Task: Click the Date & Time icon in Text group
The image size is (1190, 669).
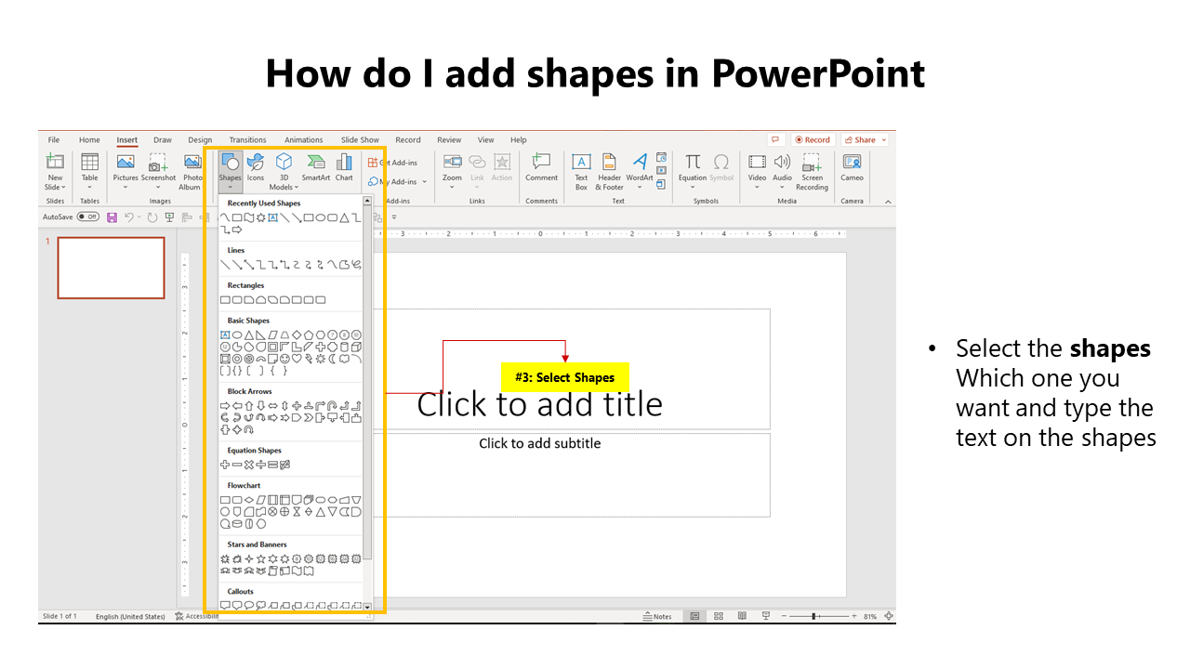Action: (x=661, y=157)
